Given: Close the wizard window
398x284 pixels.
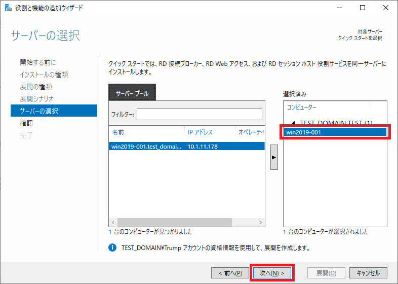Looking at the screenshot, I should 385,8.
